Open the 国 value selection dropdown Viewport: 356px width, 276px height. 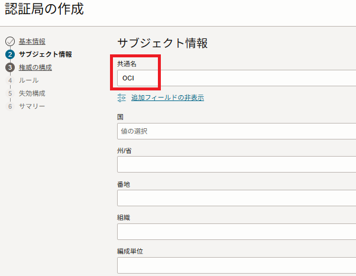click(x=237, y=131)
